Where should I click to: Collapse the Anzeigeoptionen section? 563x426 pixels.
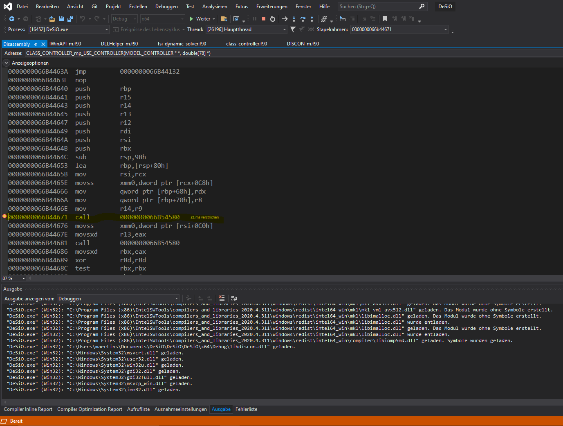coord(6,63)
